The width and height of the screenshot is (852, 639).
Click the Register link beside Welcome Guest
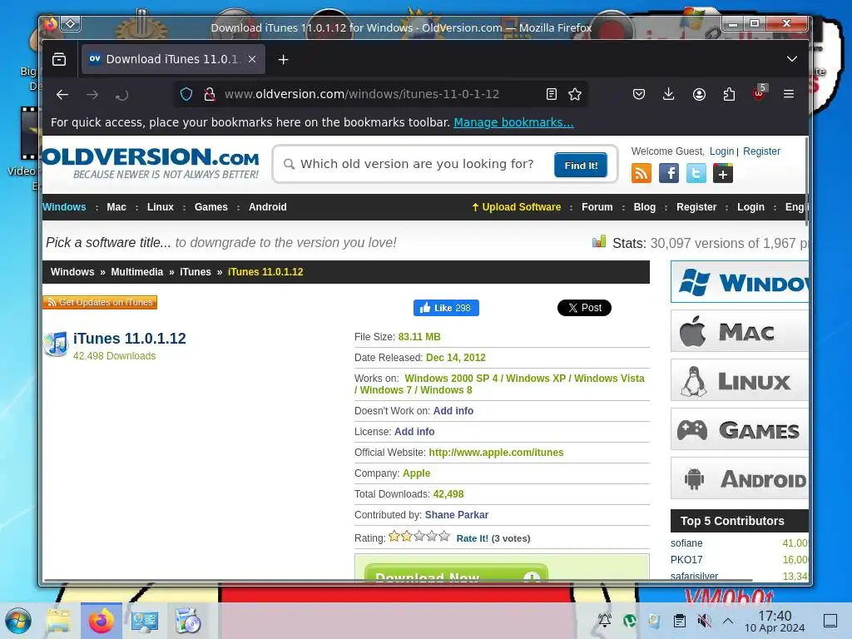click(x=761, y=151)
